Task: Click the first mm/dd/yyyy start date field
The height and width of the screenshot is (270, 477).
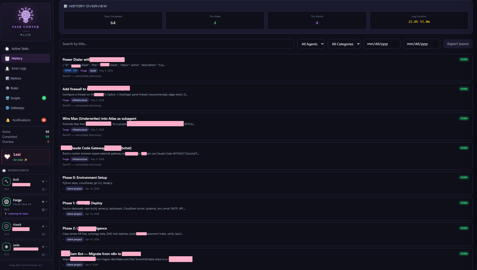Action: [382, 44]
